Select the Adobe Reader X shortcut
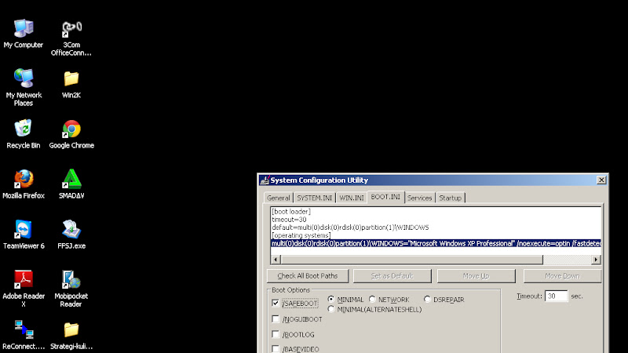 pos(24,279)
